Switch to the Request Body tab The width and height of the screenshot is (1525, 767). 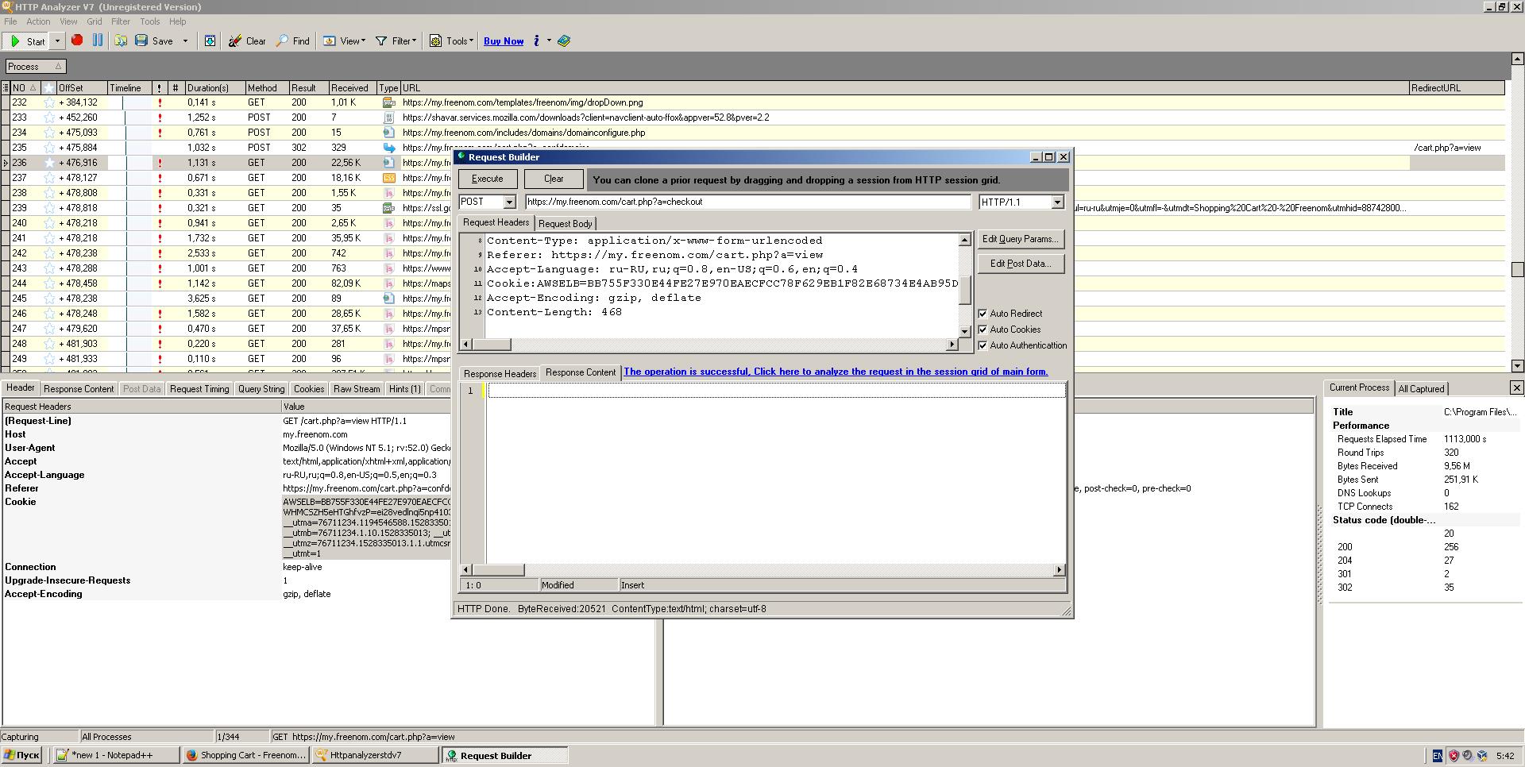565,224
